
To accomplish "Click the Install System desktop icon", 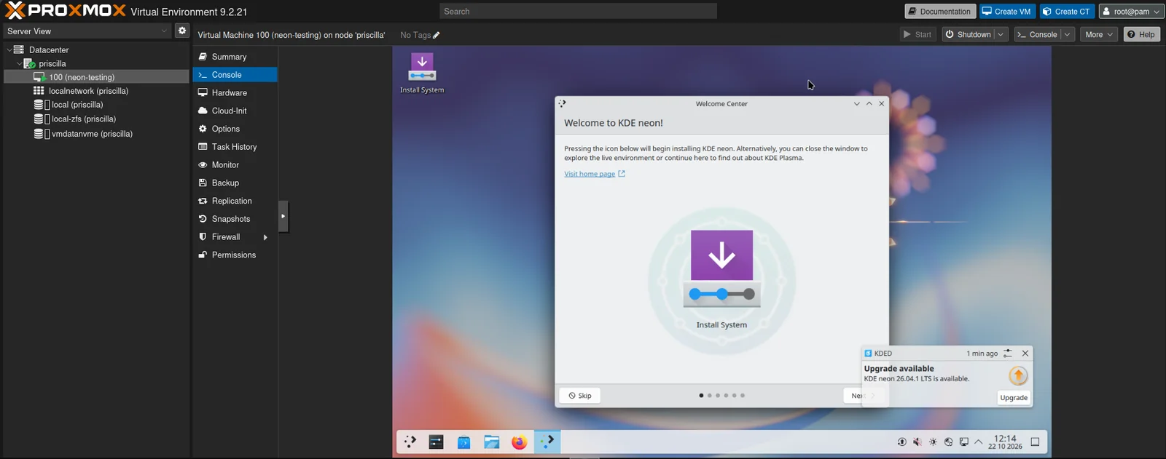I will pos(422,73).
